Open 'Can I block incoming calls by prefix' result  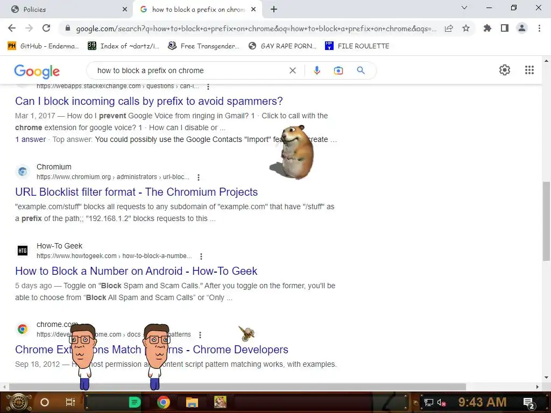[x=149, y=101]
